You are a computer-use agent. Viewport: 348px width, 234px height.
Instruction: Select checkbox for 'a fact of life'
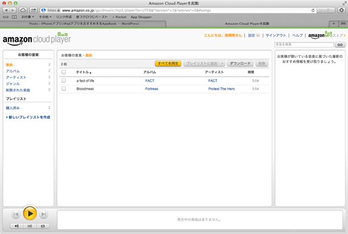[64, 81]
